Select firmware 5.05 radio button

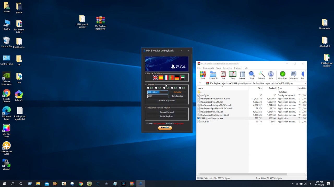click(172, 88)
